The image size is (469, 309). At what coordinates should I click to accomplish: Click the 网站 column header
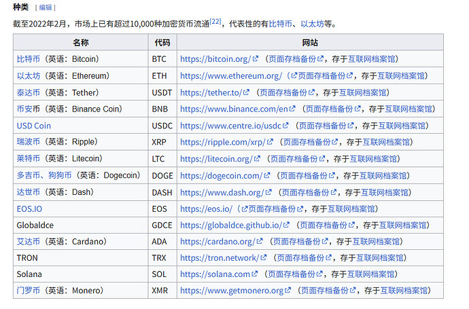click(310, 42)
